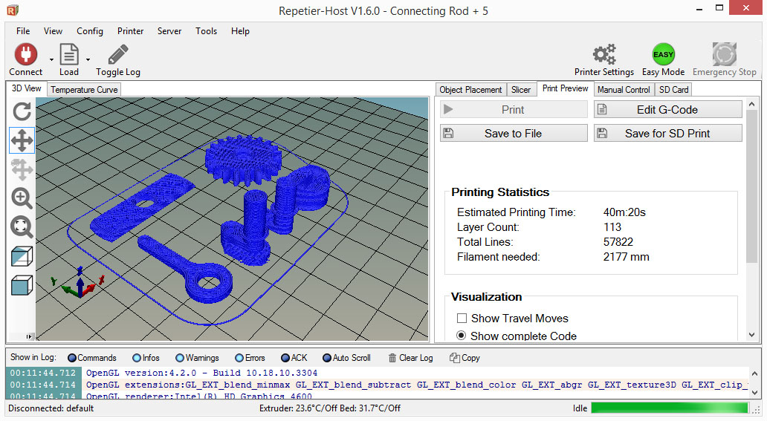
Task: Select the Move object tool
Action: click(x=22, y=170)
